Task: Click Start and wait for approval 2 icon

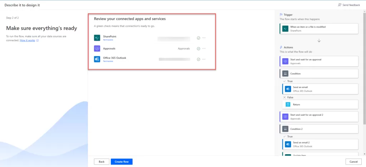Action: click(x=285, y=116)
